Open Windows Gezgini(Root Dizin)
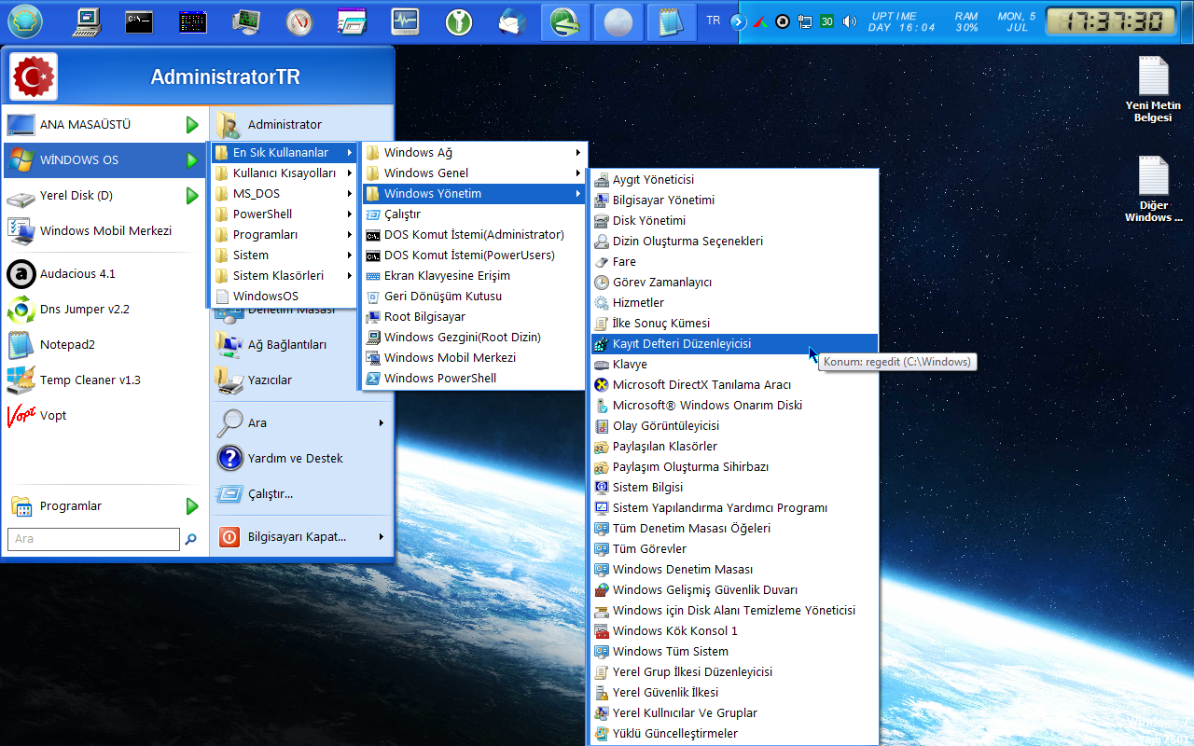1194x746 pixels. click(473, 338)
